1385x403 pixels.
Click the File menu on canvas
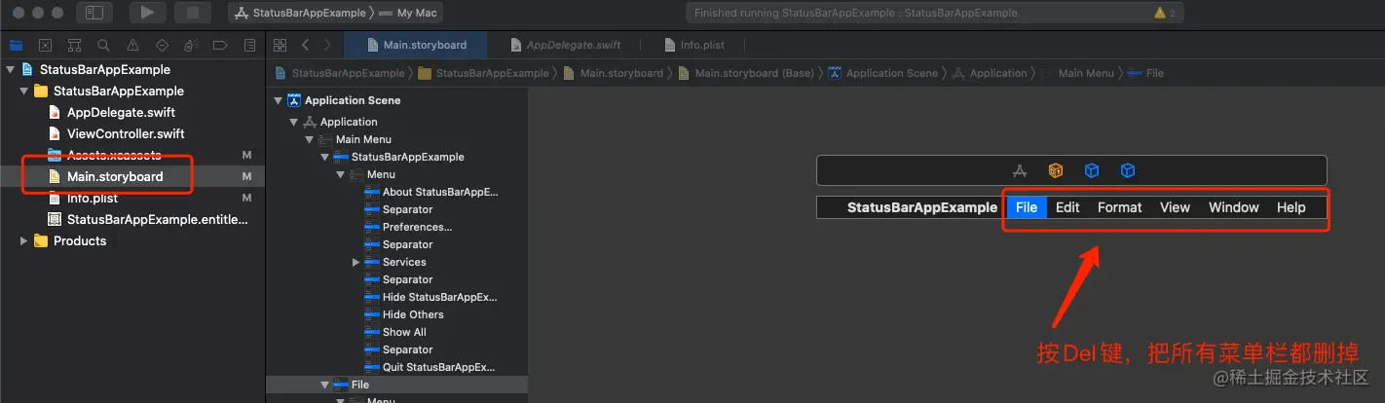tap(1027, 207)
